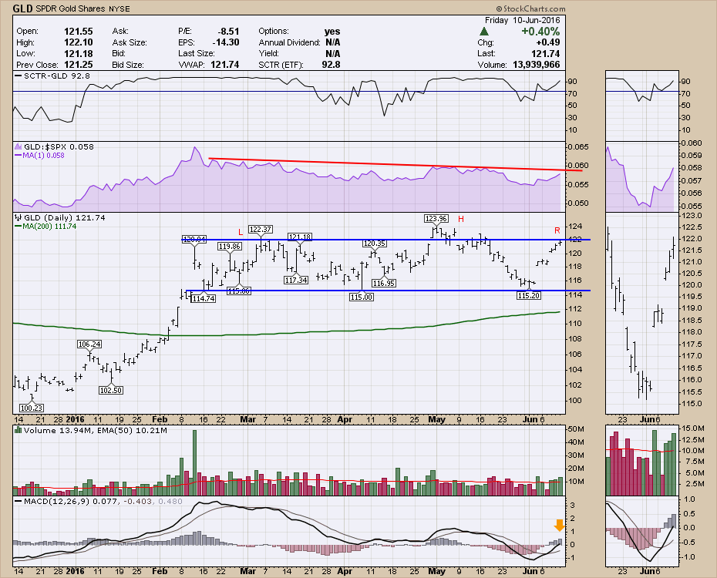The height and width of the screenshot is (578, 717).
Task: Click the green line marker beside MA(200)
Action: (19, 226)
